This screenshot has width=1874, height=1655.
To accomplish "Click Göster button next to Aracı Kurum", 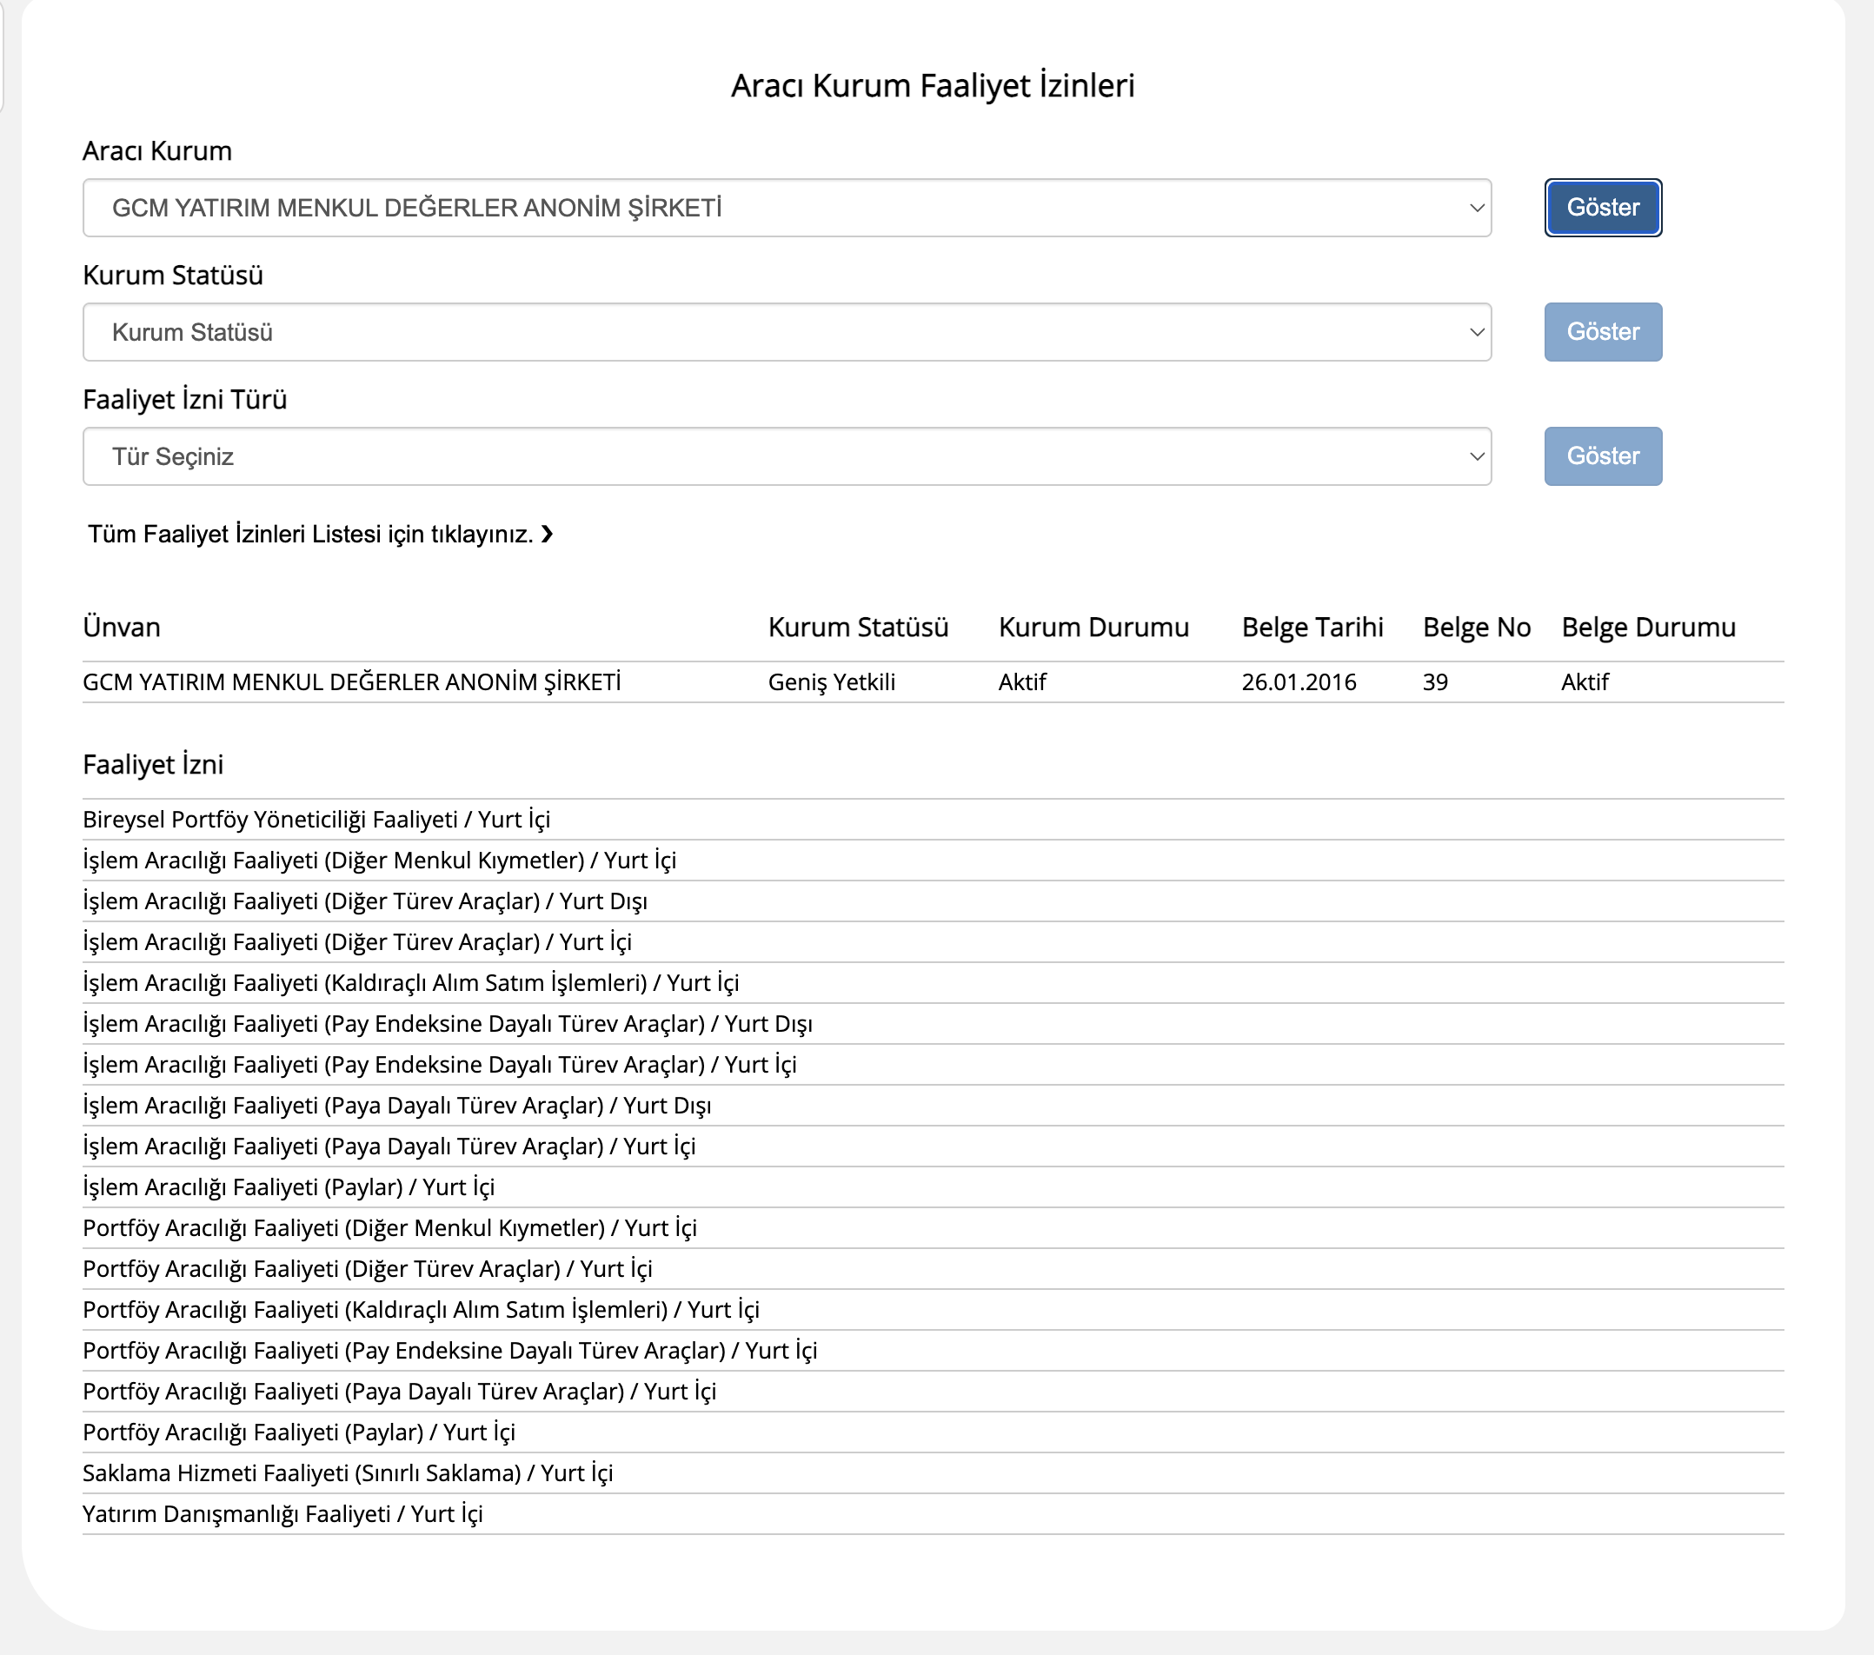I will [1603, 208].
